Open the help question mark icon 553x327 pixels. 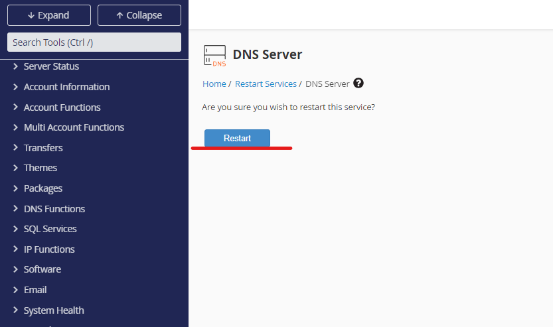point(358,84)
